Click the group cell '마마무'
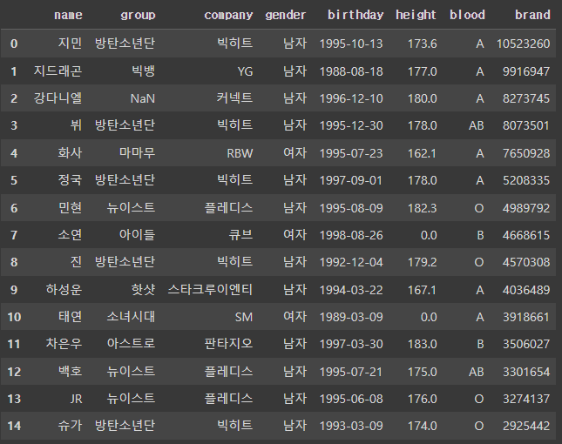 click(138, 153)
